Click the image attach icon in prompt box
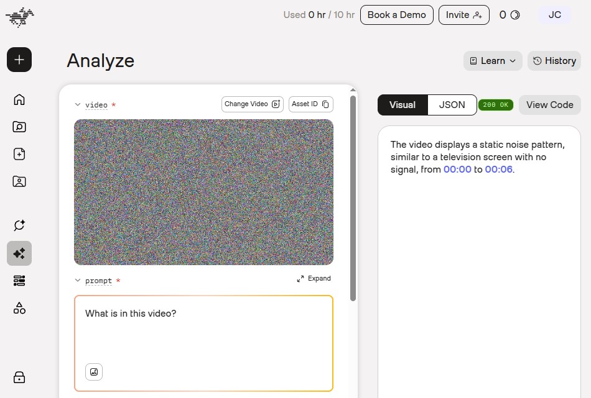 point(94,372)
